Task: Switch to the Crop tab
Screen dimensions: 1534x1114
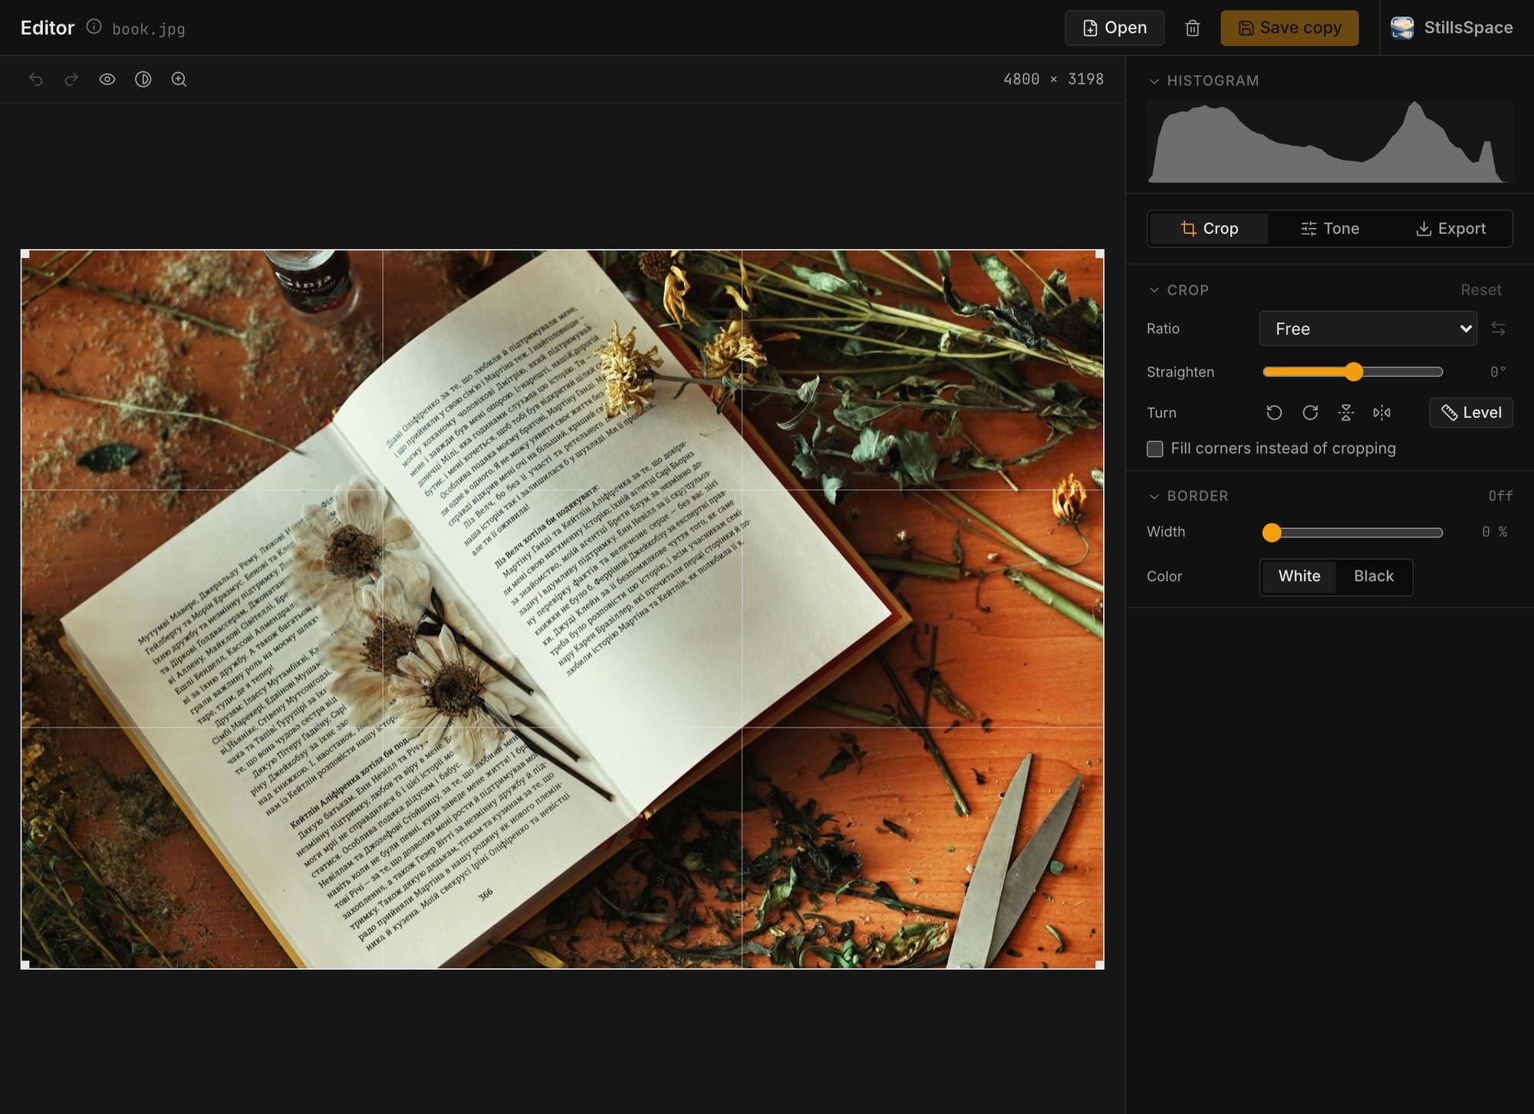Action: (x=1210, y=228)
